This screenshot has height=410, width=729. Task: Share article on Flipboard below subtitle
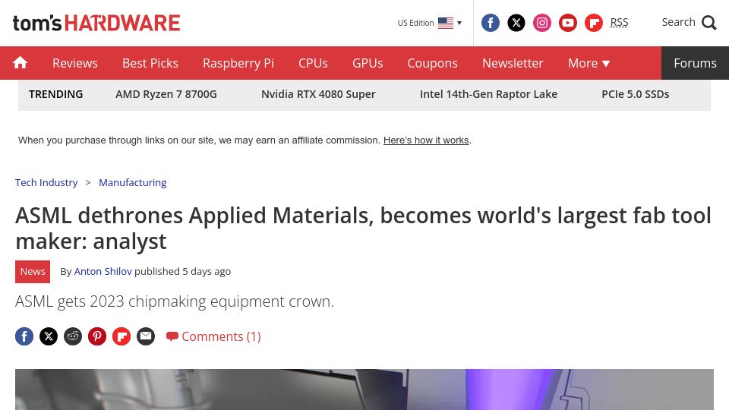121,336
